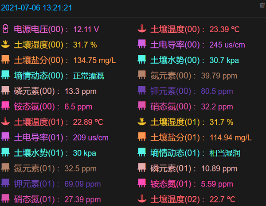This screenshot has height=206, width=266.
Task: Click the 正常灌溉 status value
Action: click(88, 76)
